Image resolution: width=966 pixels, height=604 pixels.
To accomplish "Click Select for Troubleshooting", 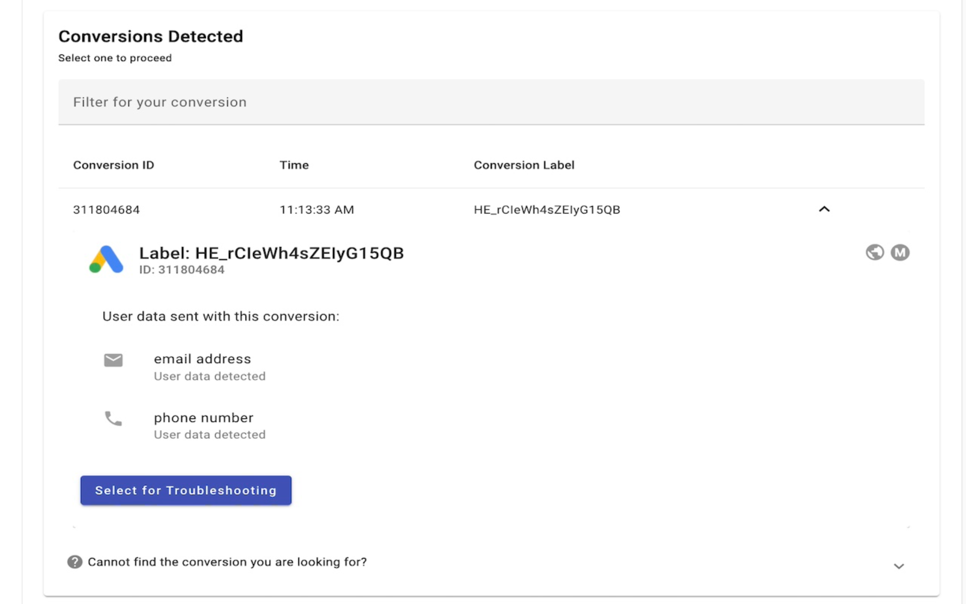I will click(x=185, y=490).
